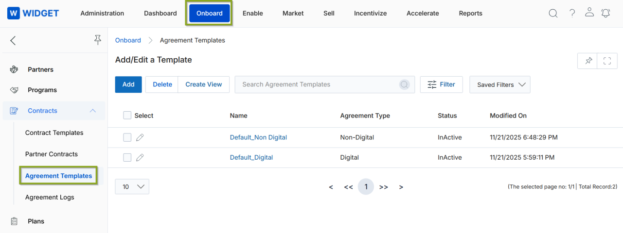This screenshot has height=233, width=623.
Task: Select Agreement Templates in sidebar
Action: [59, 176]
